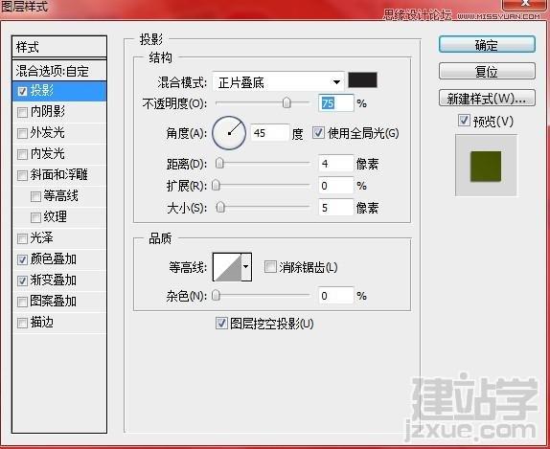Screen dimensions: 550x449
Task: Click the 确定 button
Action: point(487,44)
